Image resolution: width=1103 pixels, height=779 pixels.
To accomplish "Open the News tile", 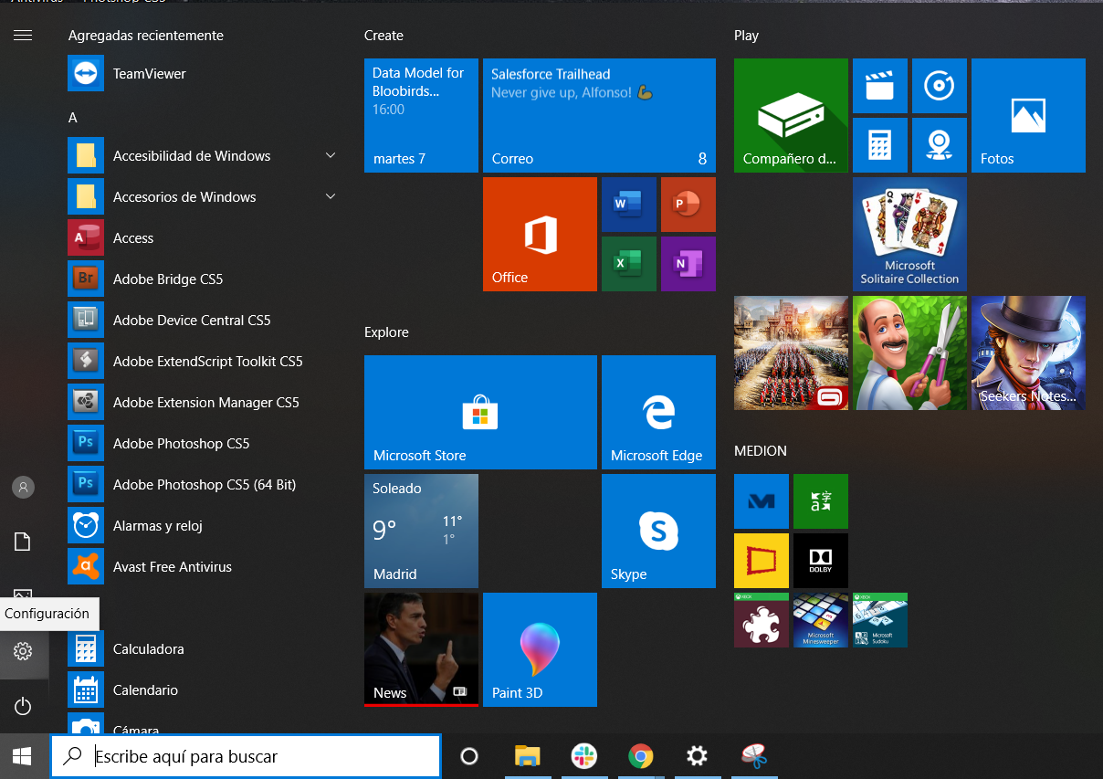I will (x=421, y=649).
